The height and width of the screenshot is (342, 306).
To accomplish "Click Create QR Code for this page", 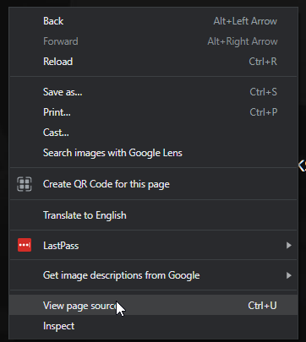I will point(154,184).
